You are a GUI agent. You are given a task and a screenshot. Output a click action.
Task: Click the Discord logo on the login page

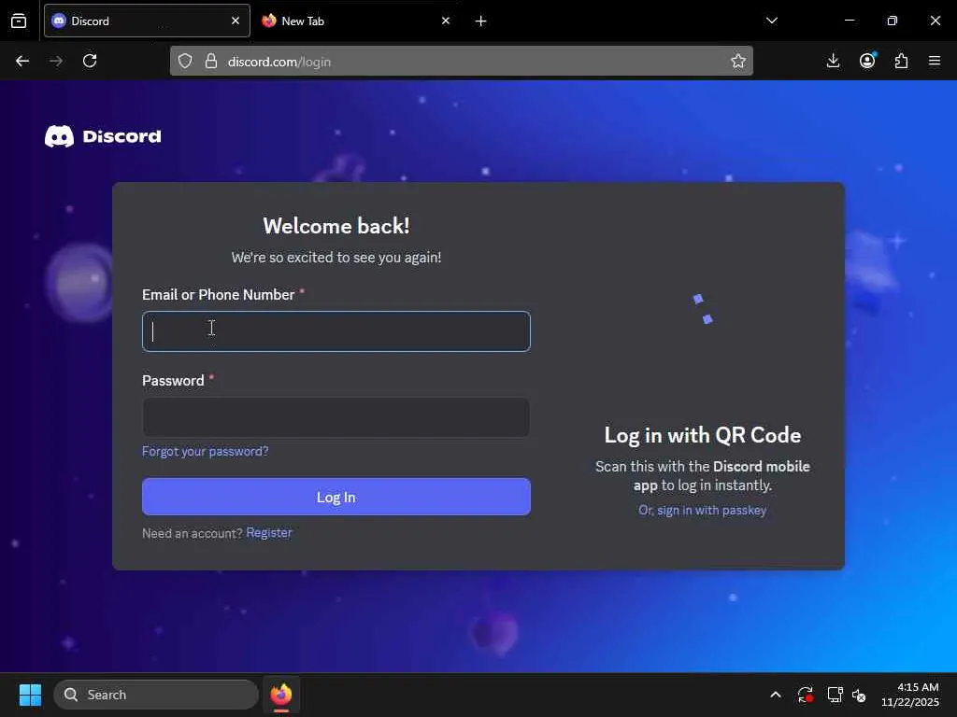pyautogui.click(x=103, y=136)
